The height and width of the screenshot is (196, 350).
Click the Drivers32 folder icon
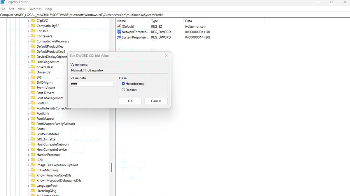[33, 72]
